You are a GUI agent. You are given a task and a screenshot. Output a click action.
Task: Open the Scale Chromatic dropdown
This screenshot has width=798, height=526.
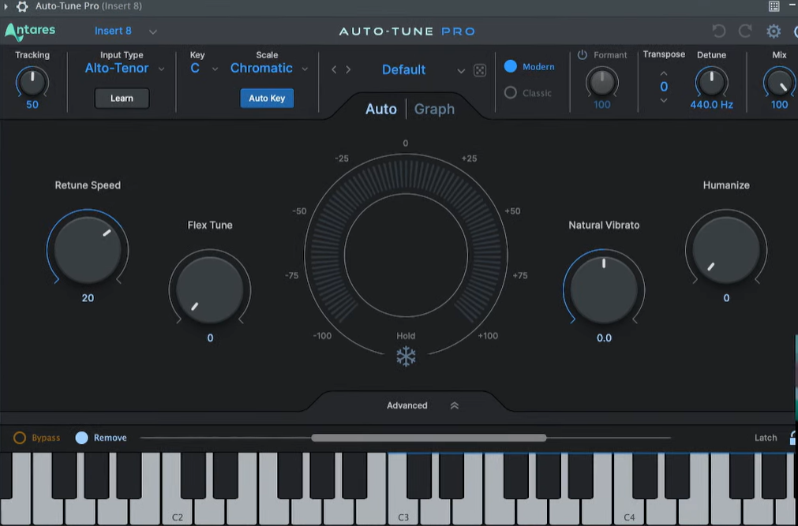click(x=268, y=69)
